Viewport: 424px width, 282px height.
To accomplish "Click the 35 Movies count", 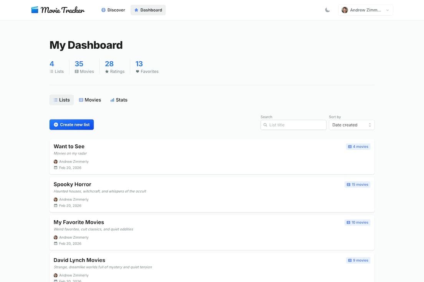I will tap(79, 64).
